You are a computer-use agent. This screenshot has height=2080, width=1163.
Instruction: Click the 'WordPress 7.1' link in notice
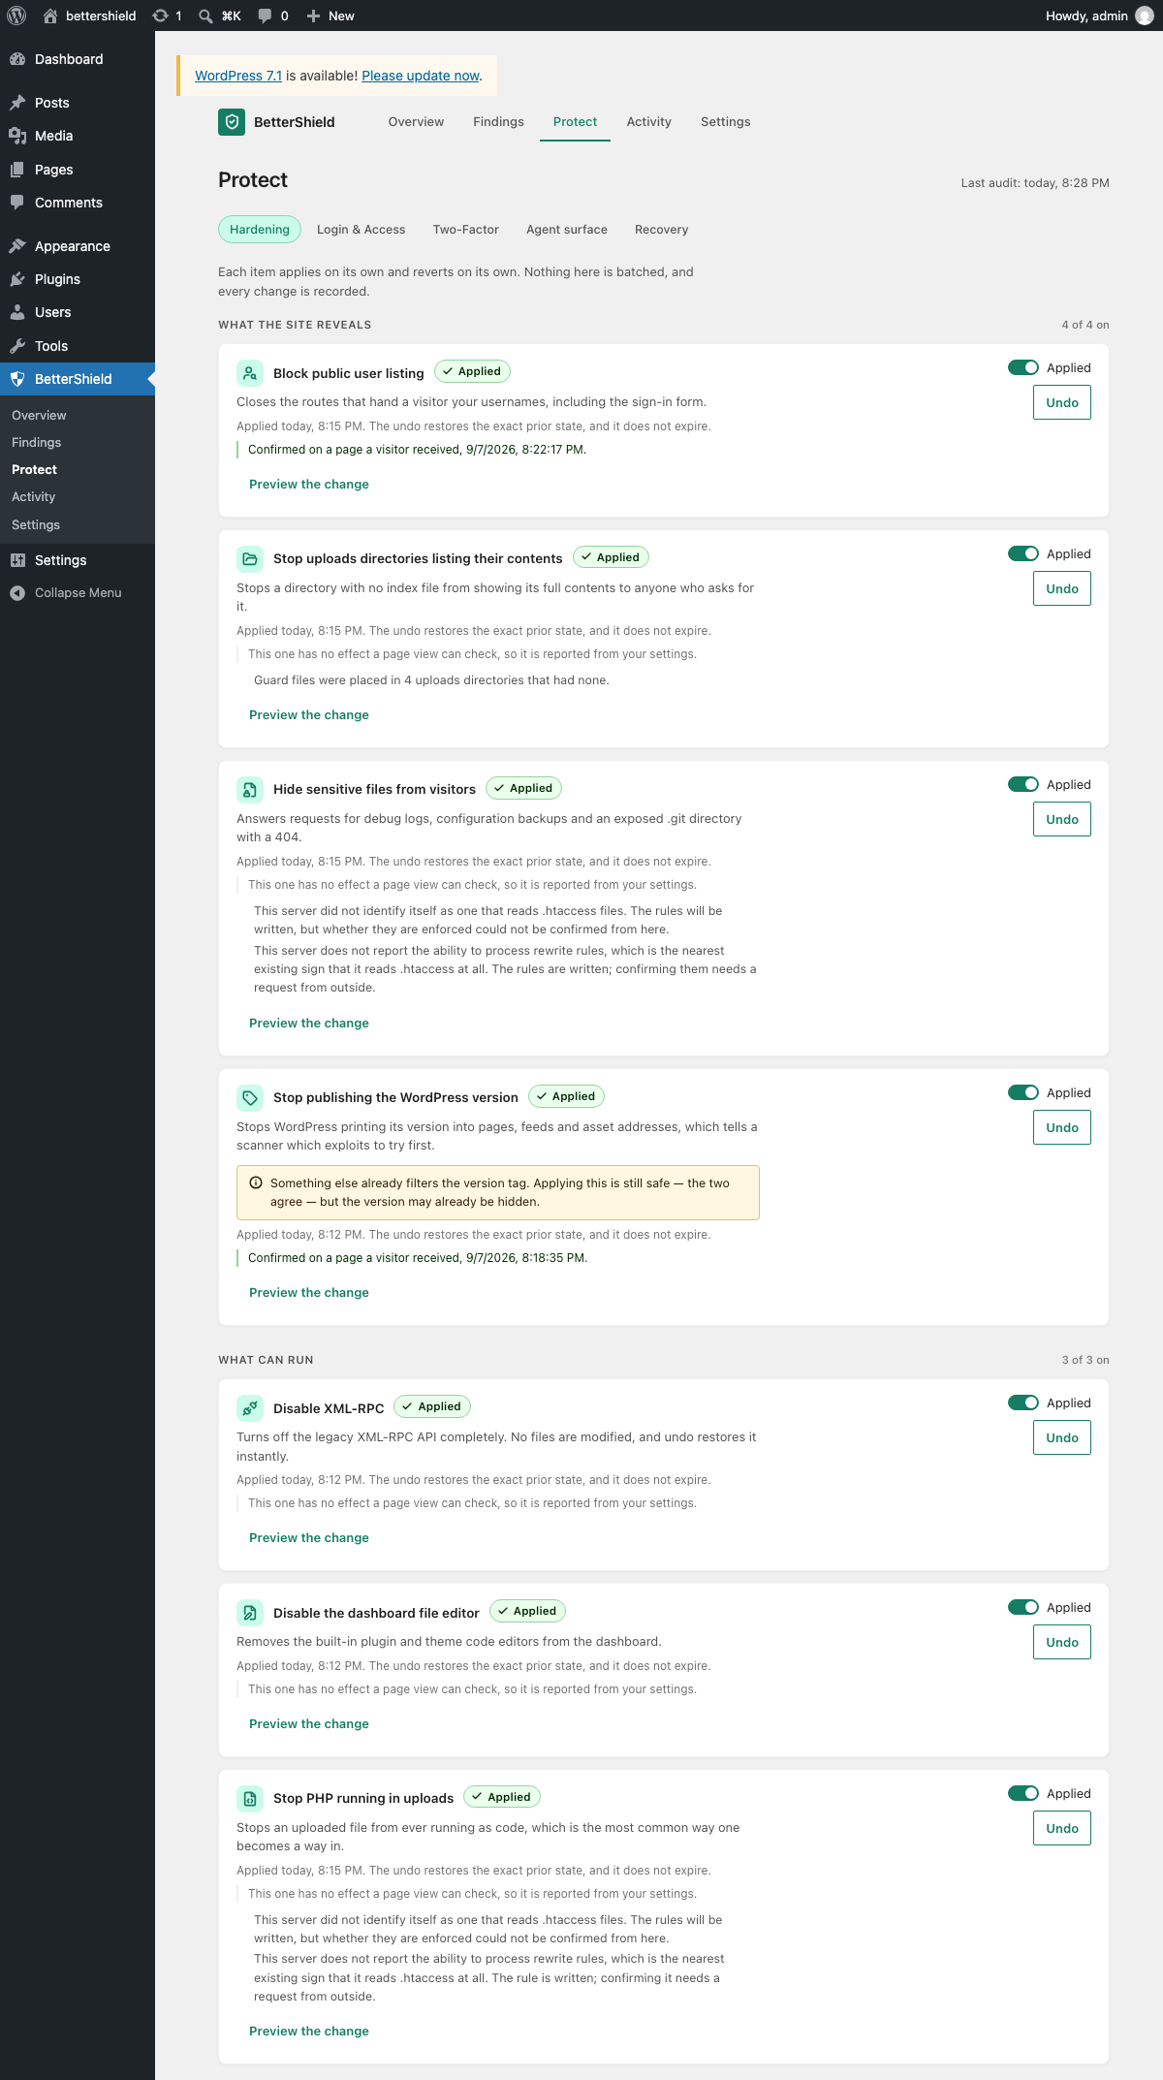click(x=238, y=76)
